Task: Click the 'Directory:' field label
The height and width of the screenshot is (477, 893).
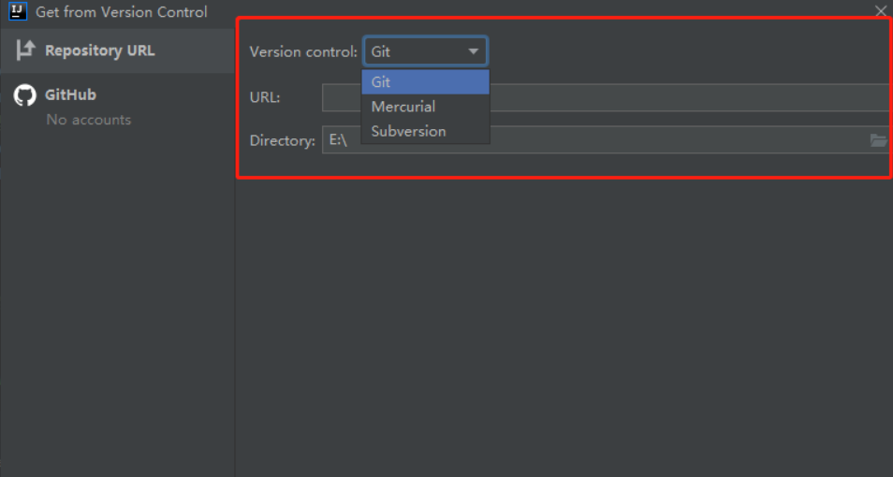Action: click(282, 140)
